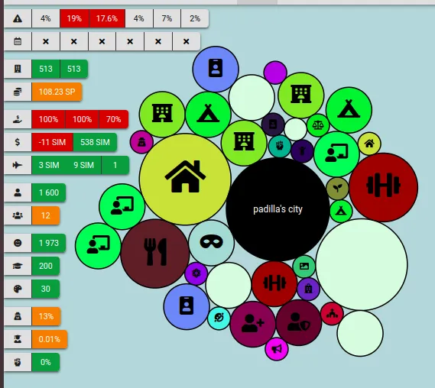Select the smallest green tent bubble
The height and width of the screenshot is (388, 435).
point(341,212)
